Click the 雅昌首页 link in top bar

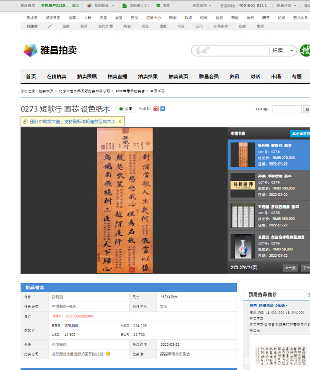tap(27, 5)
